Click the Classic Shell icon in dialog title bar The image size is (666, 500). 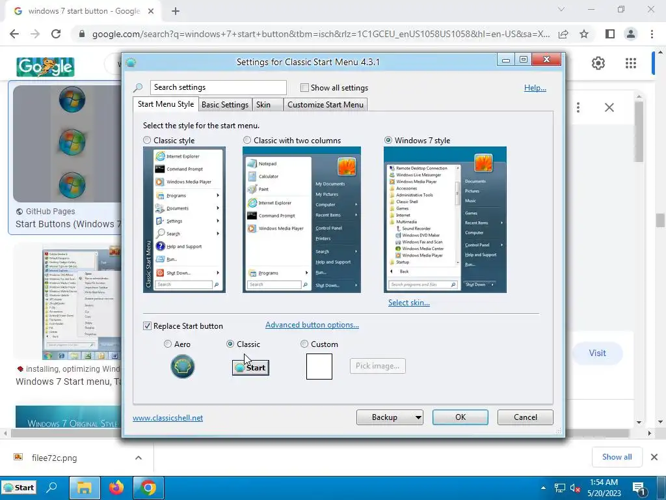click(x=131, y=62)
